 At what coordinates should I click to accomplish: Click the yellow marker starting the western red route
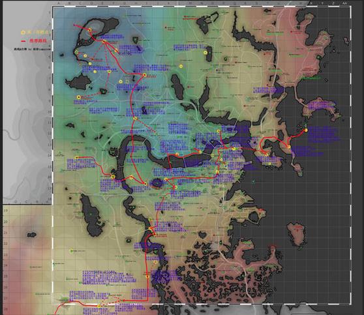click(x=77, y=158)
